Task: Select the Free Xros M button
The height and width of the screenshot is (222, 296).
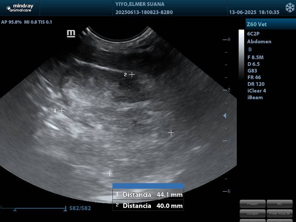Action: [x=279, y=213]
